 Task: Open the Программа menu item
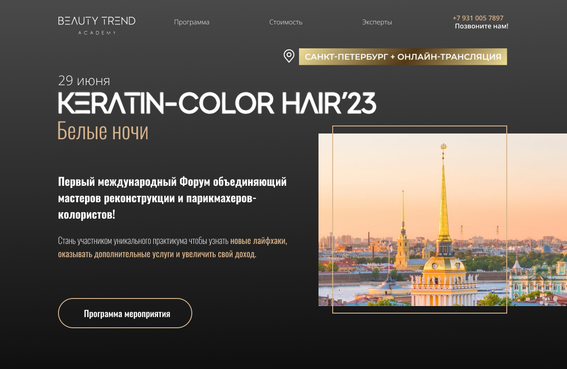point(192,22)
